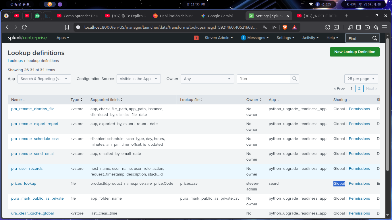The height and width of the screenshot is (220, 392).
Task: Click page 2 in the pagination control
Action: 359,89
